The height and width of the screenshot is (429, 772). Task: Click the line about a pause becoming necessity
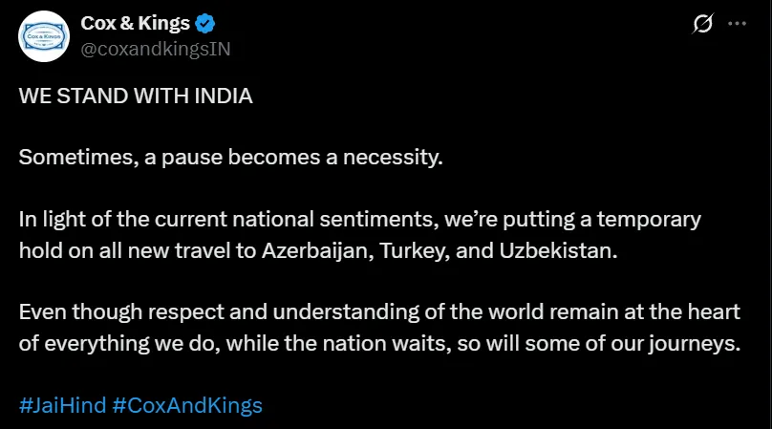231,158
